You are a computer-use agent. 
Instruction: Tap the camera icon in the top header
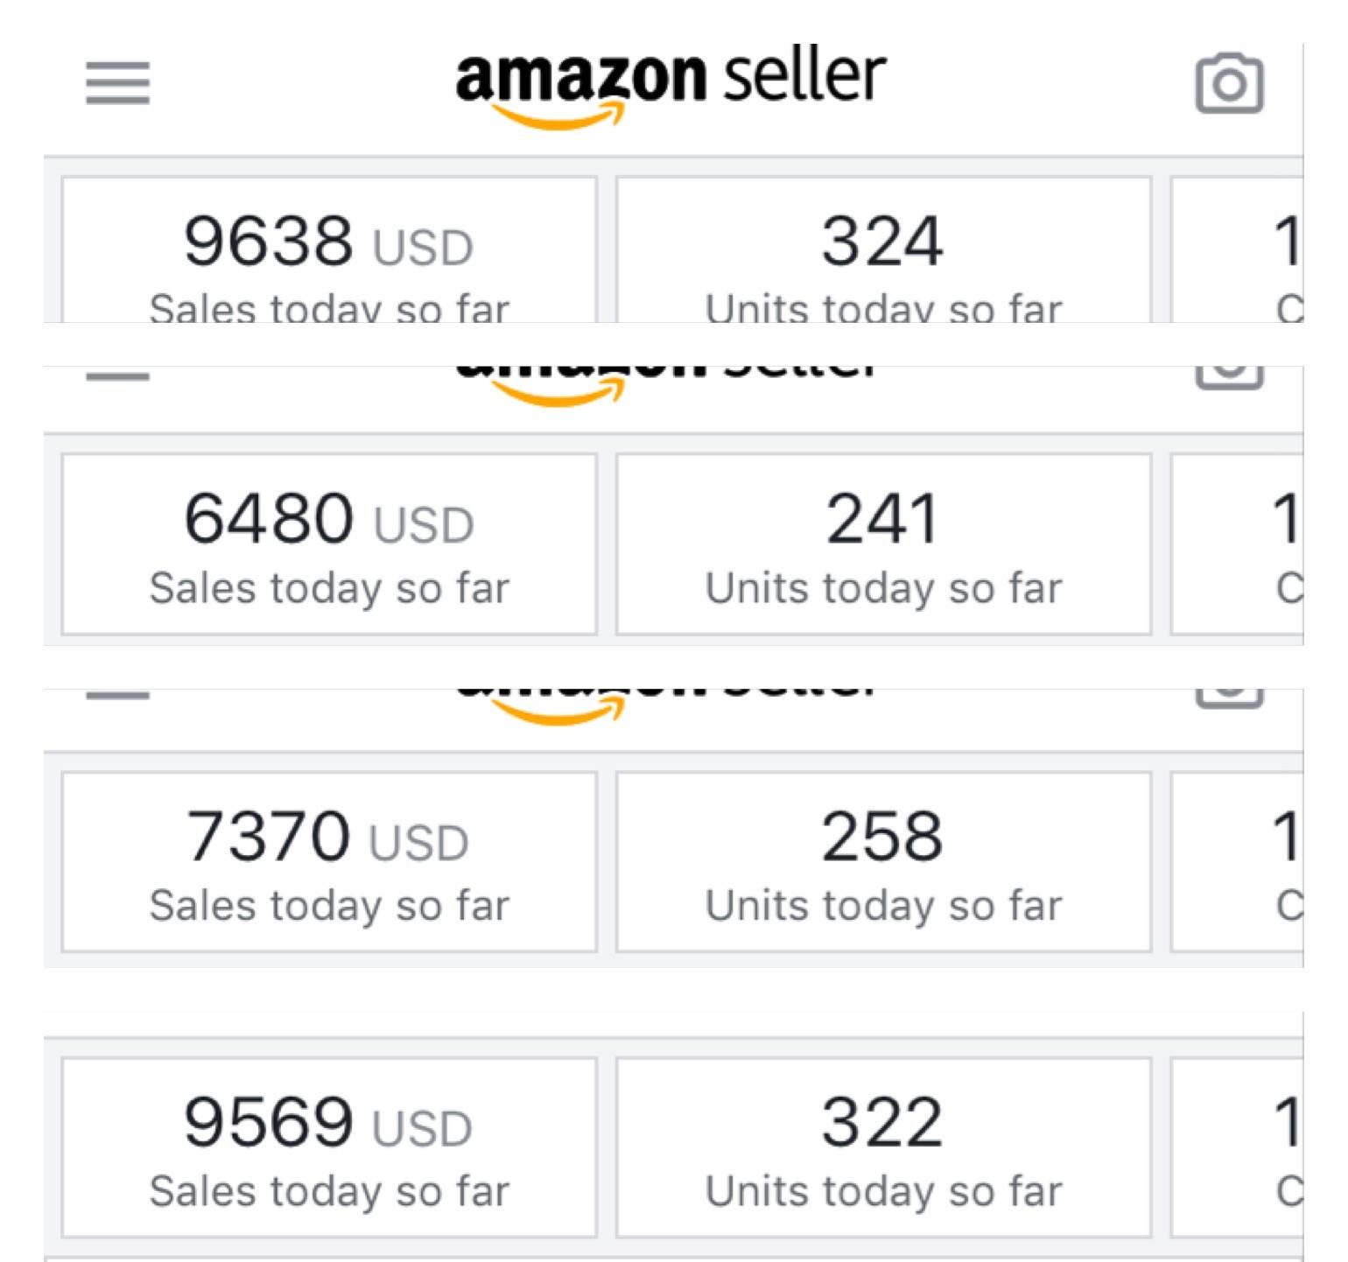1229,83
